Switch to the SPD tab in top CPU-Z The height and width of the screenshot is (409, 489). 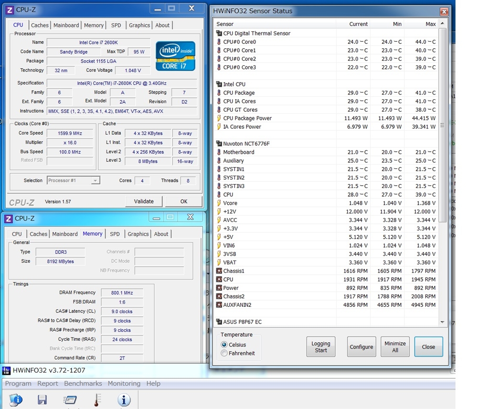click(x=116, y=25)
